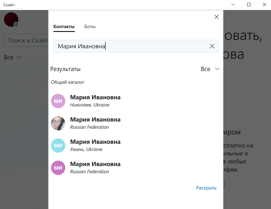The image size is (271, 209).
Task: Click the Результаты heading
Action: (x=65, y=69)
